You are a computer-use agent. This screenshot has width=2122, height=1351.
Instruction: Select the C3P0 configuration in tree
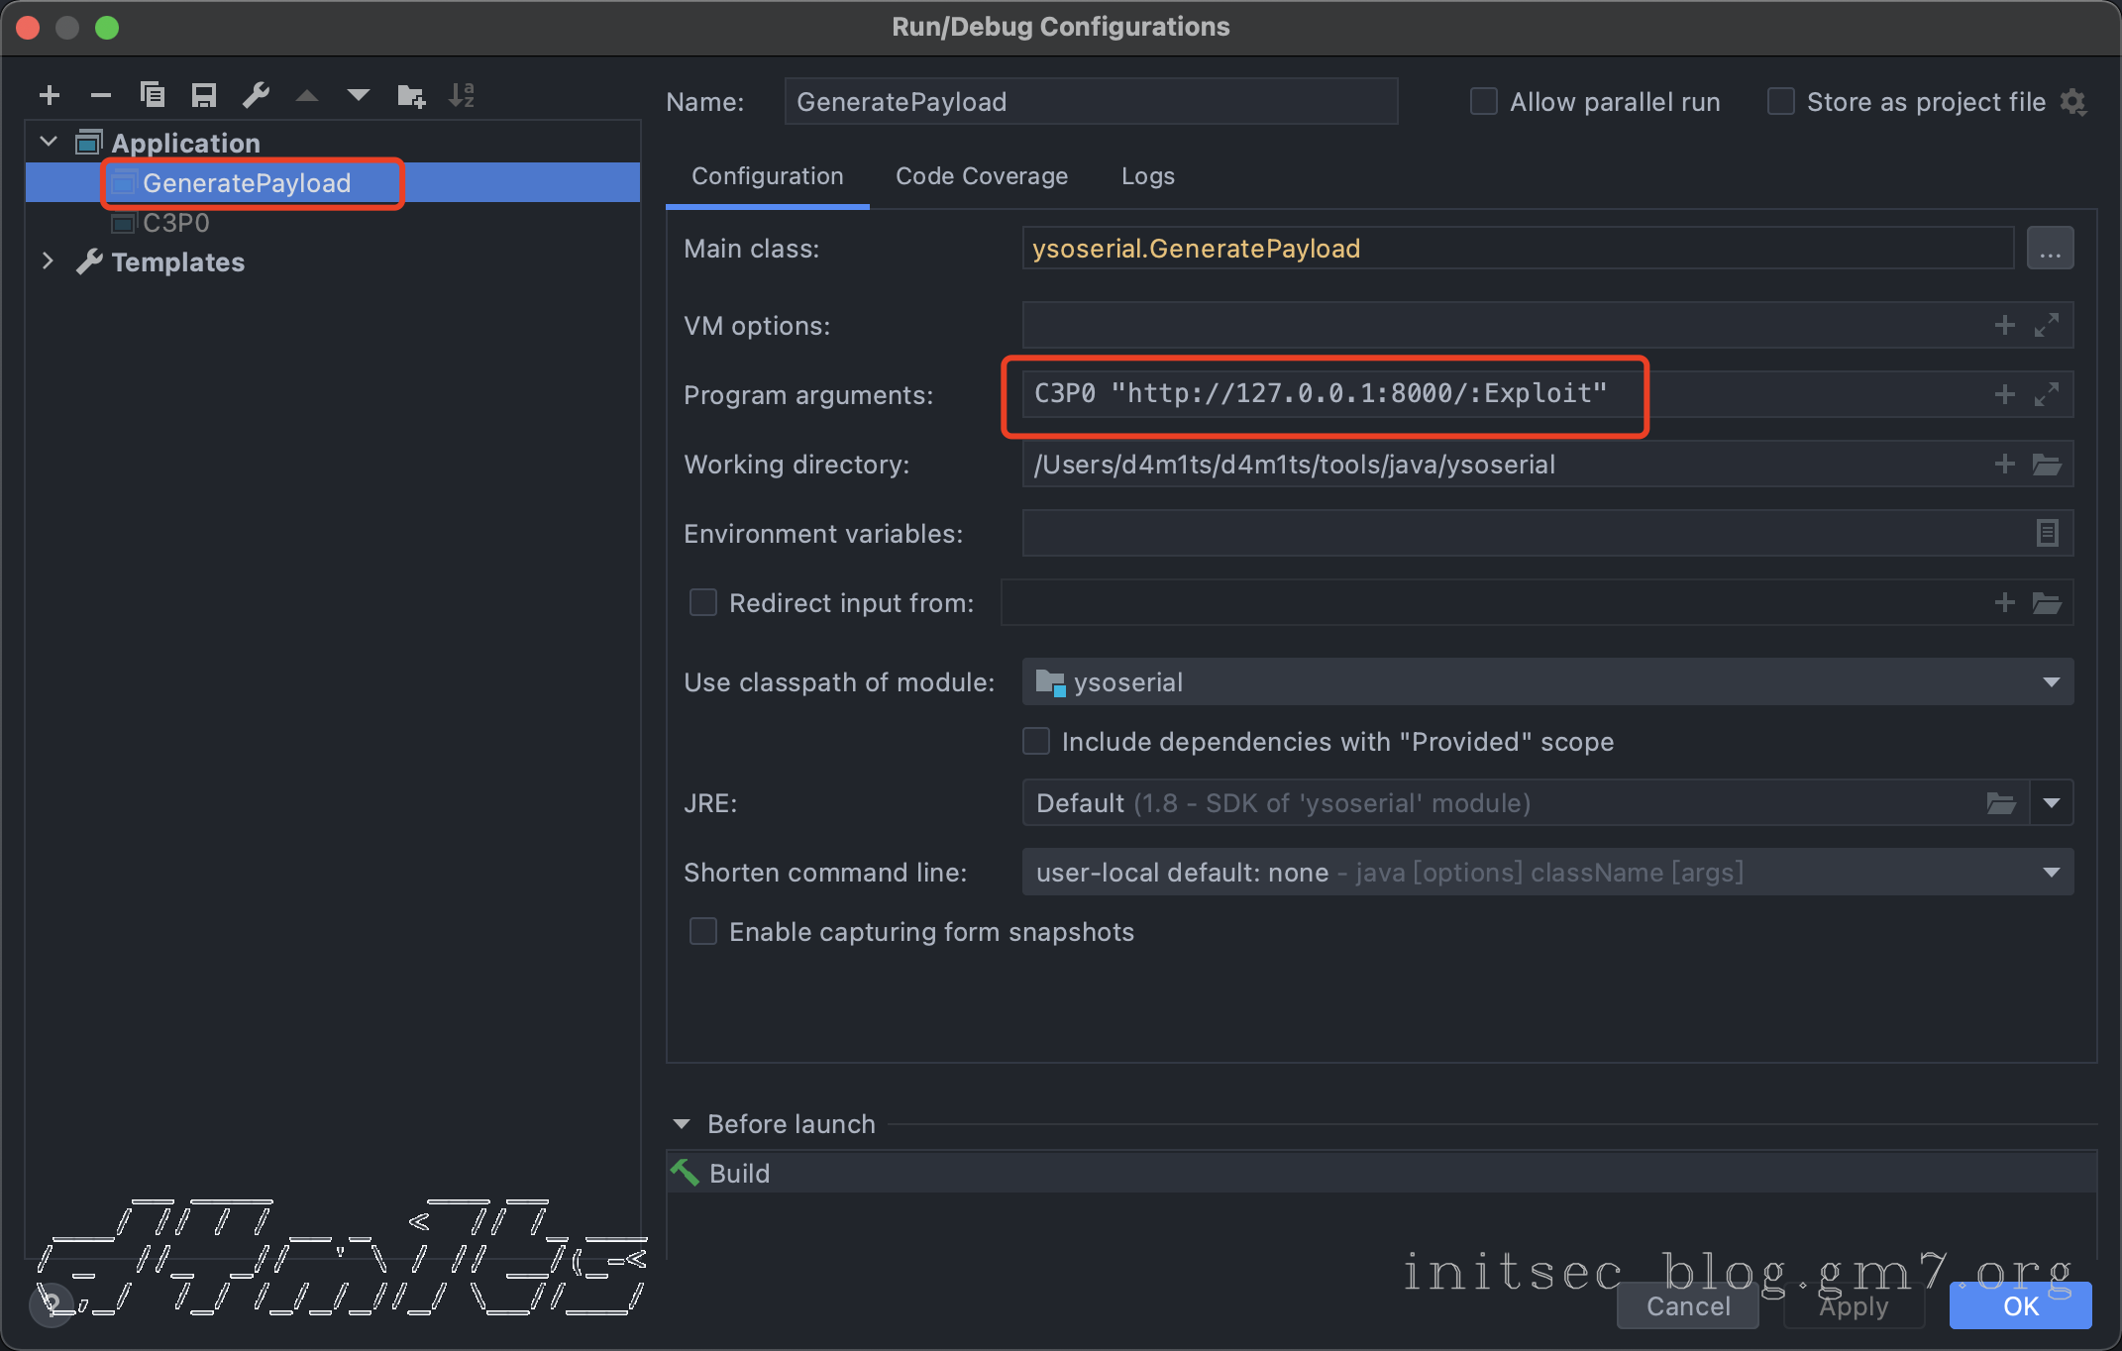(175, 223)
